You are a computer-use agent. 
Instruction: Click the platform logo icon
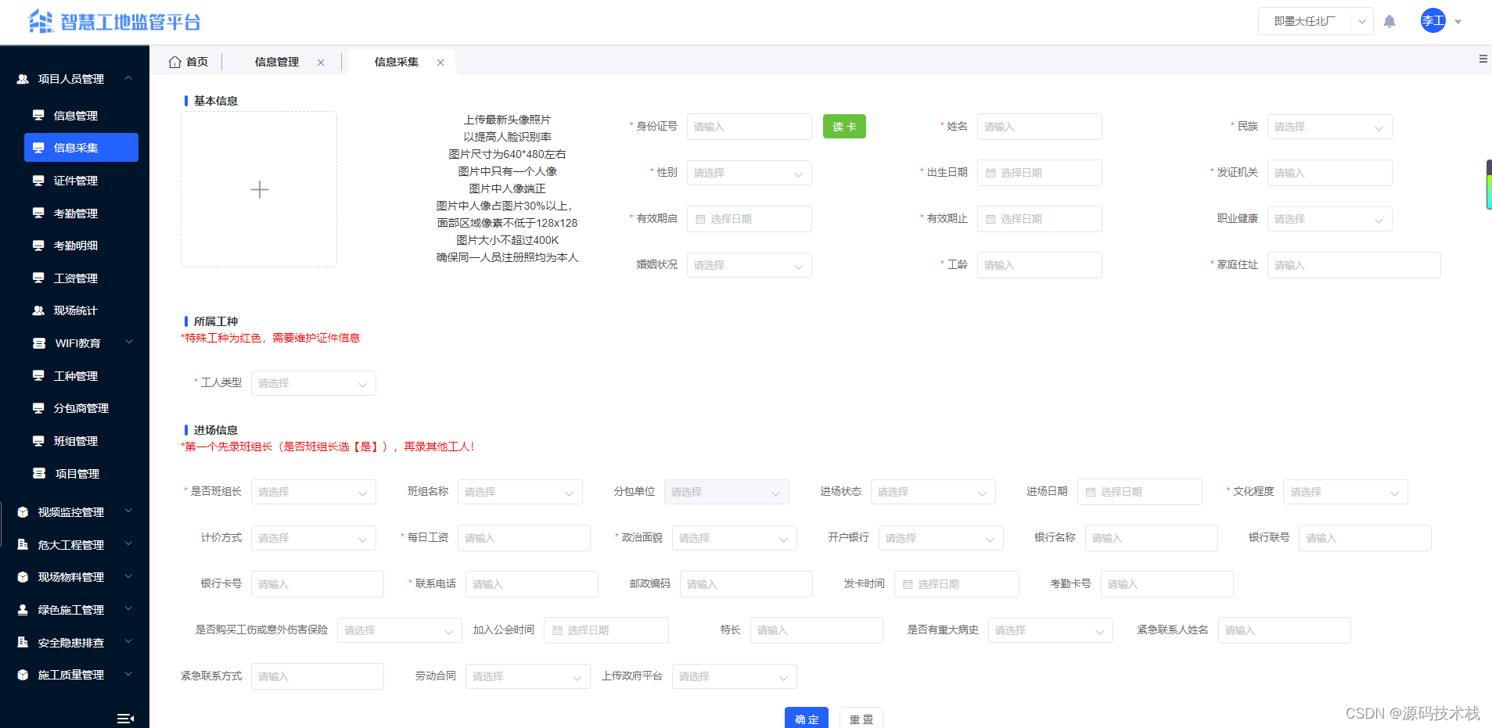coord(41,21)
